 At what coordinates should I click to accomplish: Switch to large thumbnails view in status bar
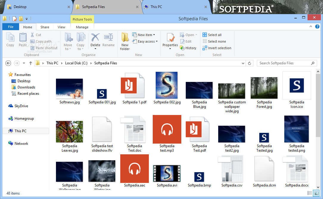coord(316,193)
